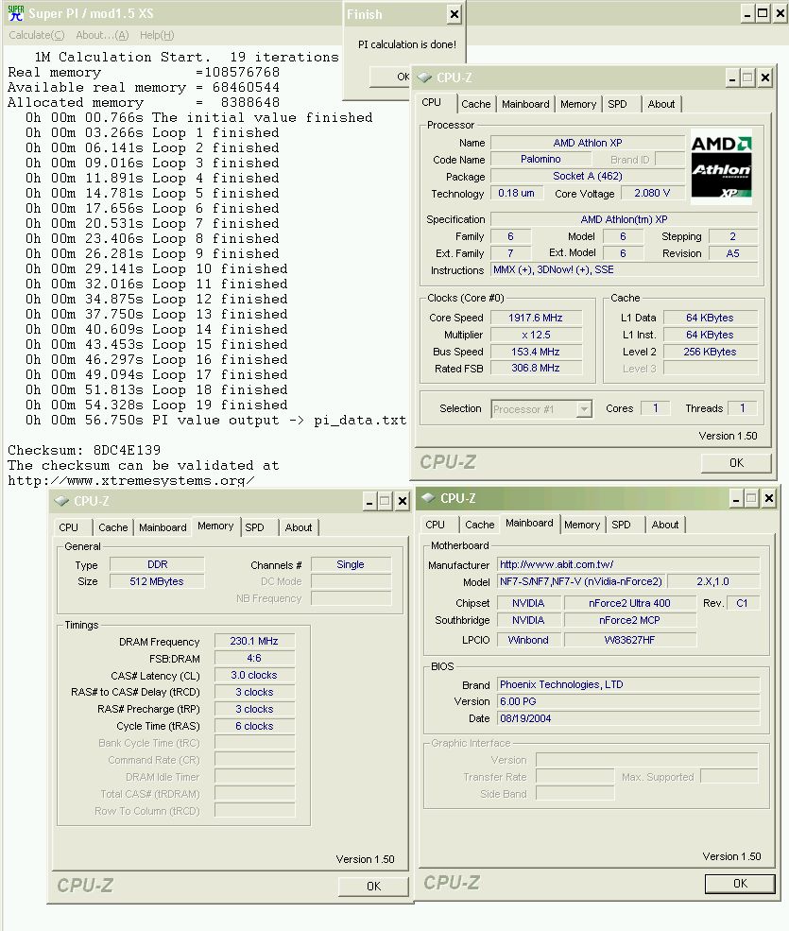Switch to Memory tab in CPU window
Viewport: 789px width, 931px height.
[x=578, y=104]
